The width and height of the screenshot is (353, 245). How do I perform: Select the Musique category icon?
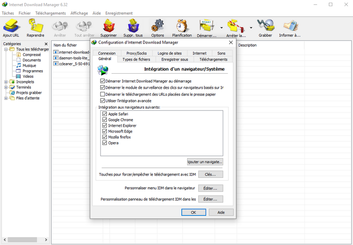[19, 65]
